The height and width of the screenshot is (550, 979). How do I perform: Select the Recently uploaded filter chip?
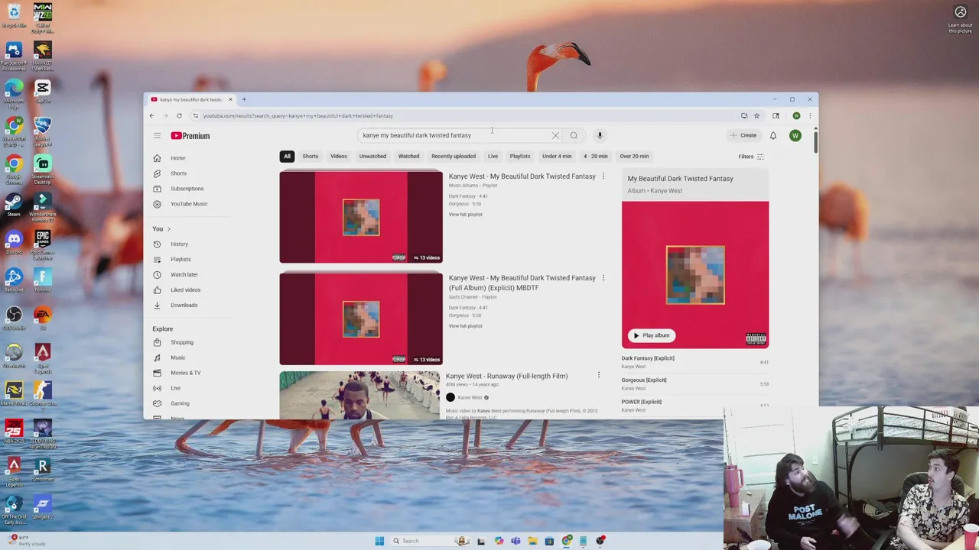coord(454,157)
